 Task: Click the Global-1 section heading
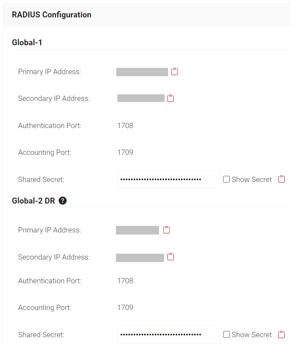click(x=27, y=42)
